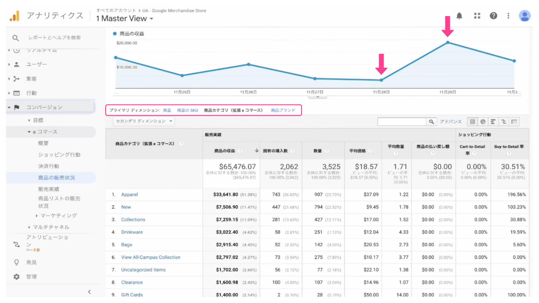Click help icon beside 商品の収益 header
The width and height of the screenshot is (539, 303).
point(240,151)
